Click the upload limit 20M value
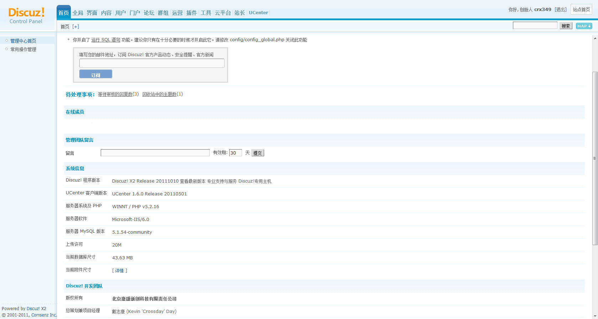598x319 pixels. click(117, 245)
